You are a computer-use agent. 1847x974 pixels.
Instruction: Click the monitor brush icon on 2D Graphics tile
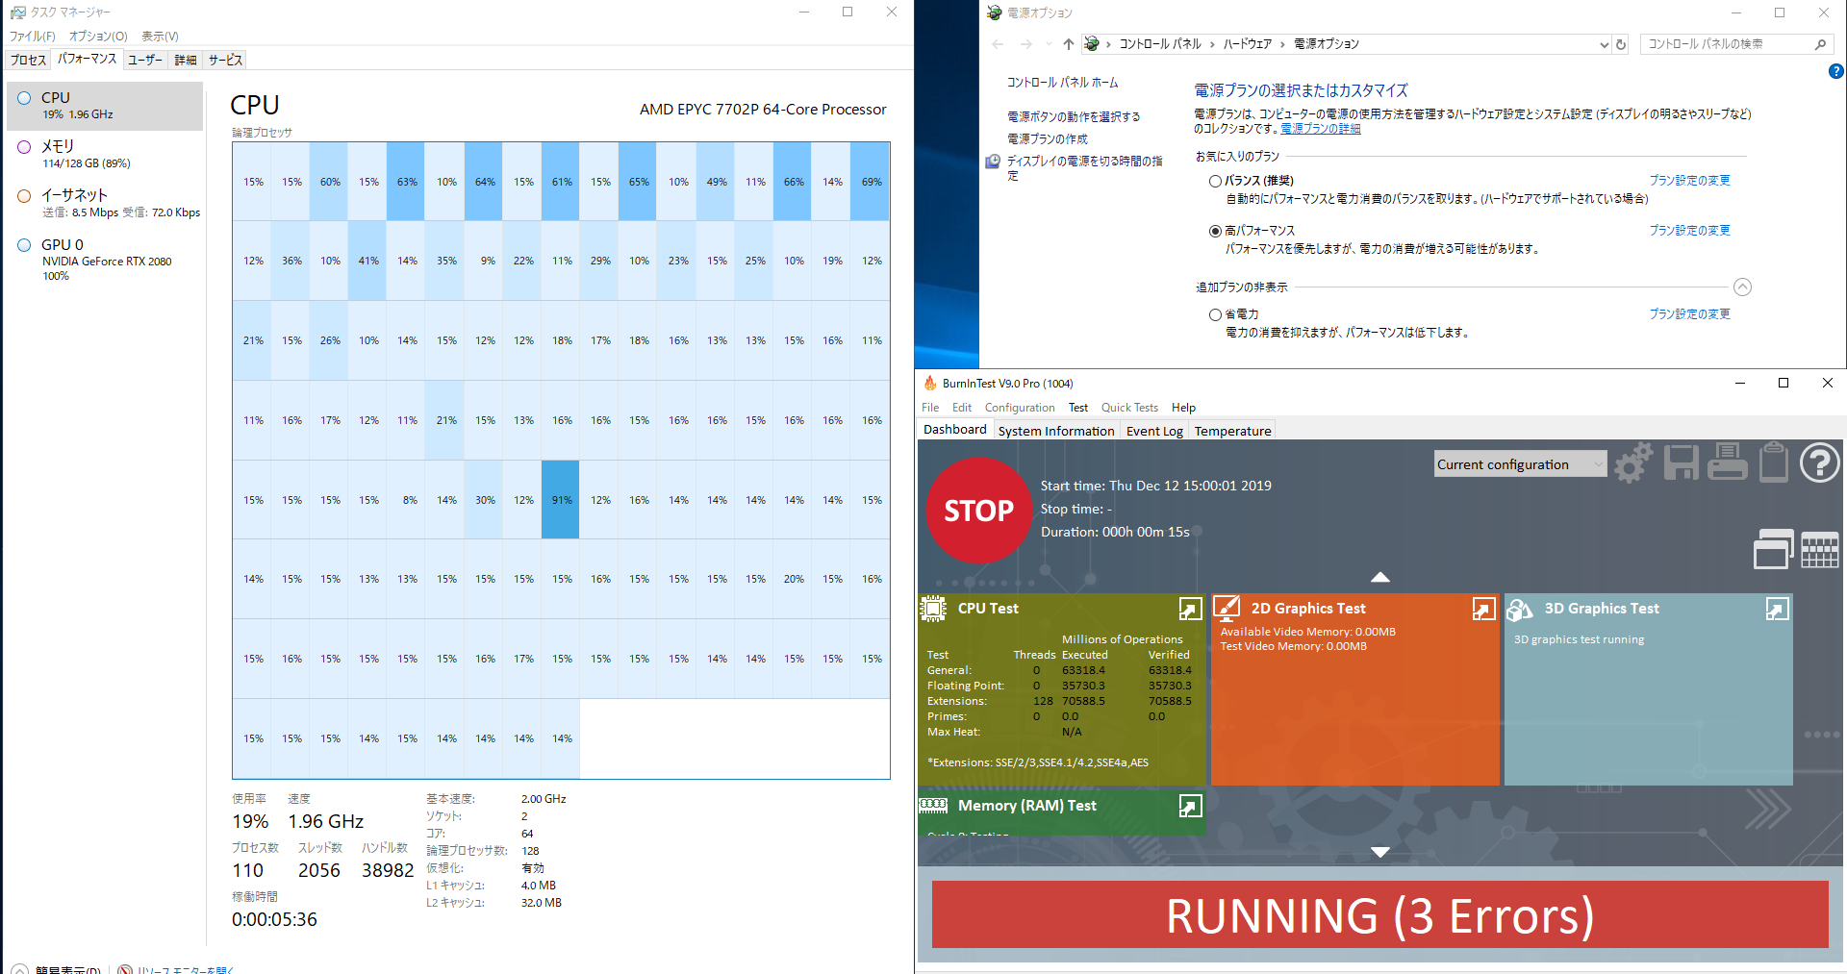coord(1227,608)
